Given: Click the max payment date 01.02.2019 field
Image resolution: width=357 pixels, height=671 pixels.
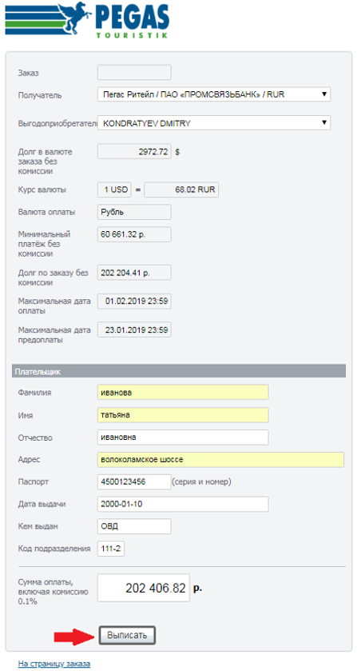Looking at the screenshot, I should coord(134,302).
